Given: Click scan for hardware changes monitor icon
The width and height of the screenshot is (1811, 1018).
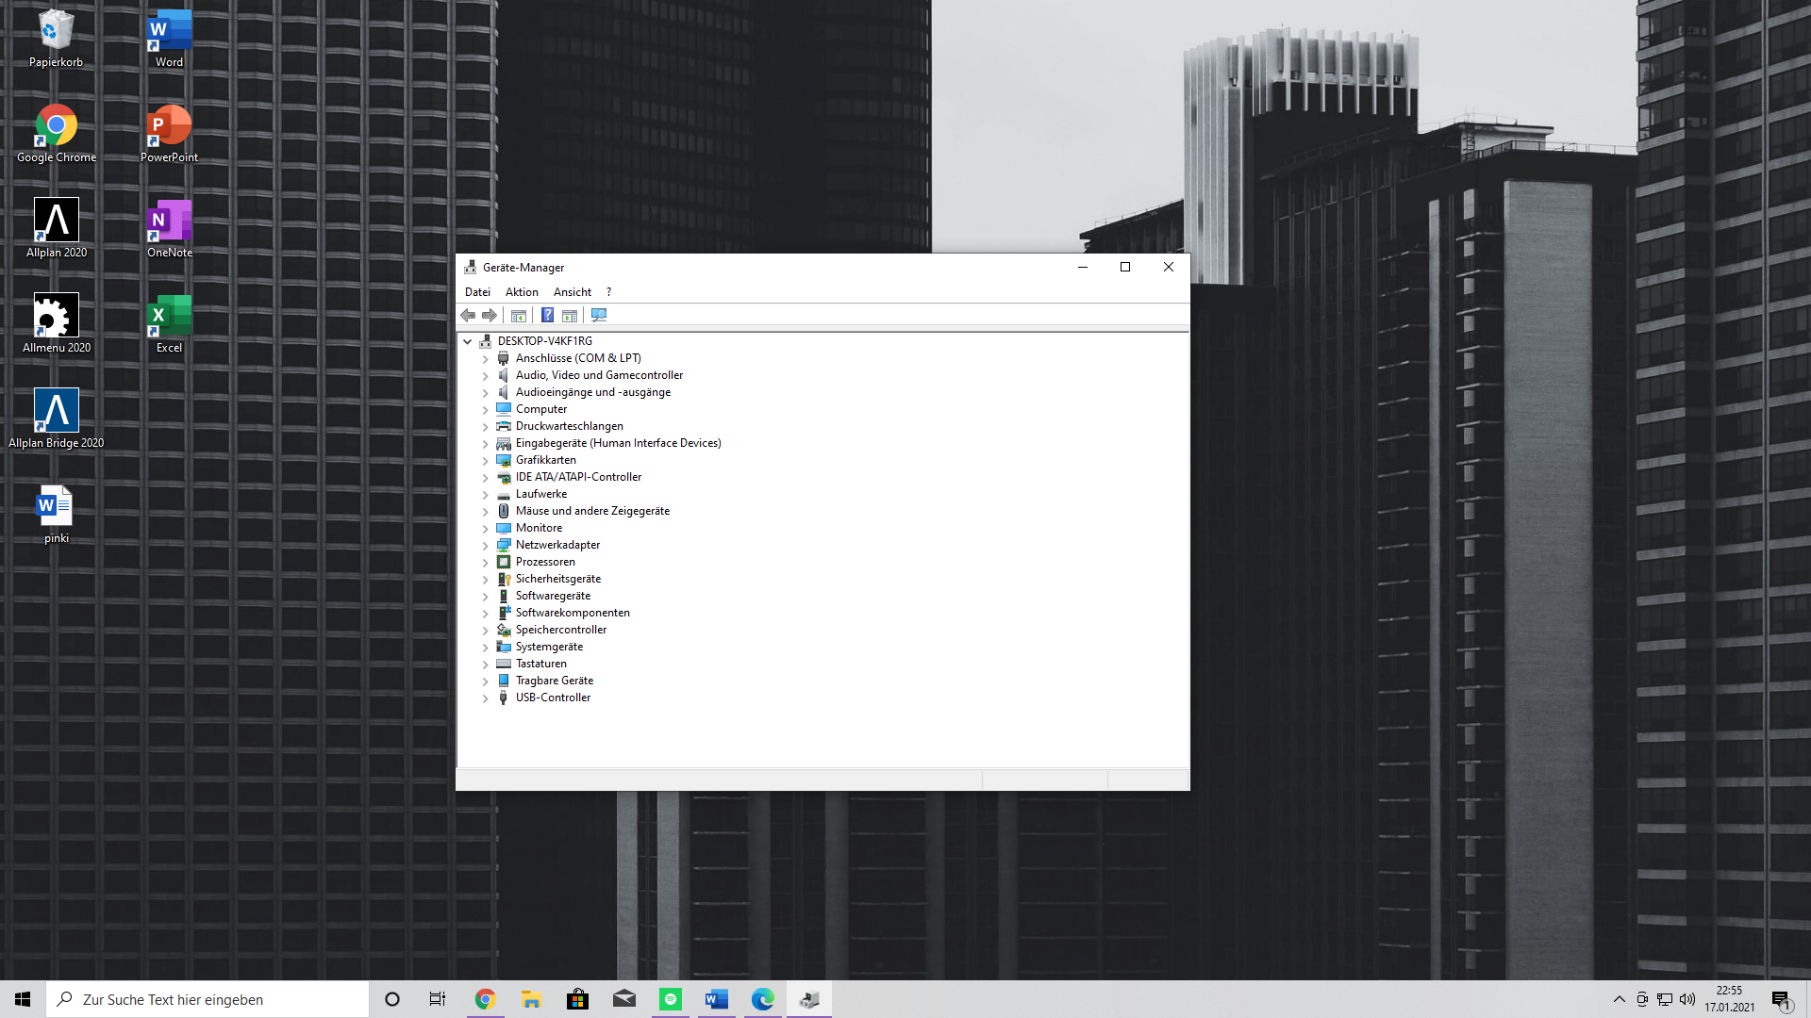Looking at the screenshot, I should (x=599, y=316).
